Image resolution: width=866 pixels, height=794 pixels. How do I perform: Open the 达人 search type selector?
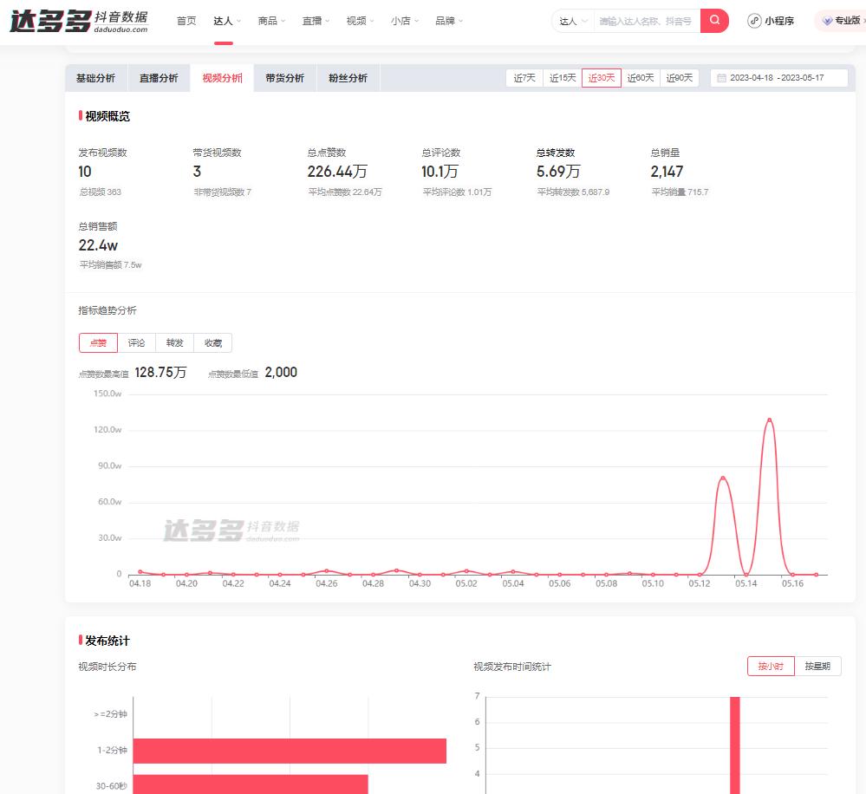[x=573, y=21]
